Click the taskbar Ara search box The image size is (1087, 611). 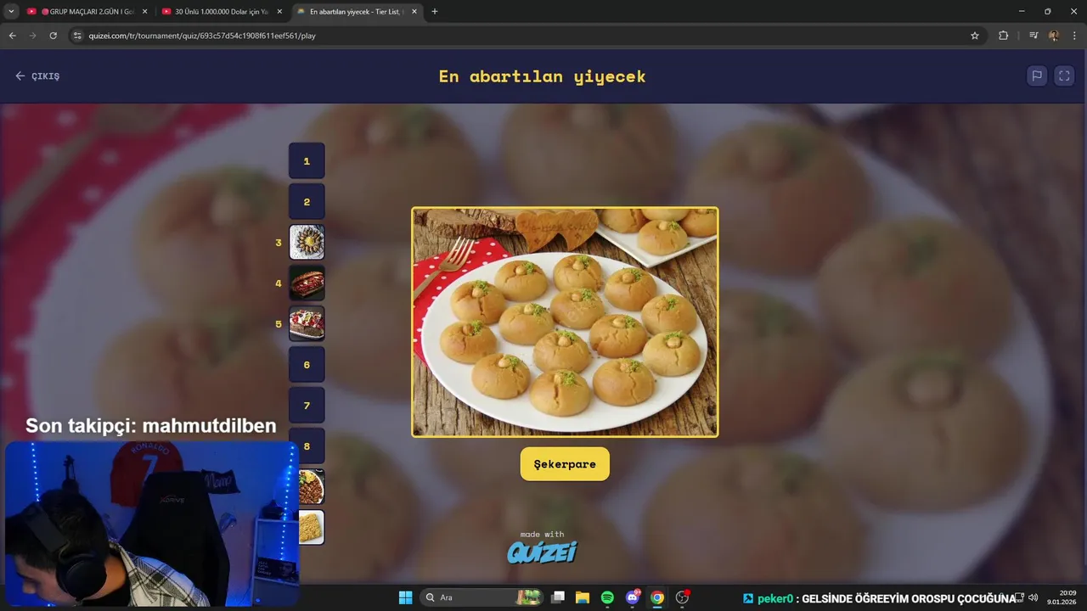click(483, 597)
